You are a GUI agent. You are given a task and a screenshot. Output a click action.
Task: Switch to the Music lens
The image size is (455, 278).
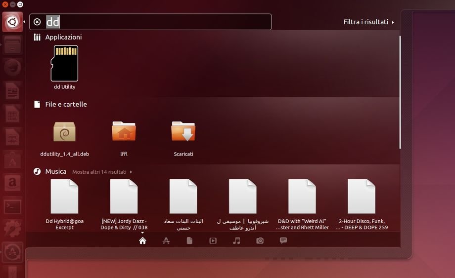(x=236, y=240)
